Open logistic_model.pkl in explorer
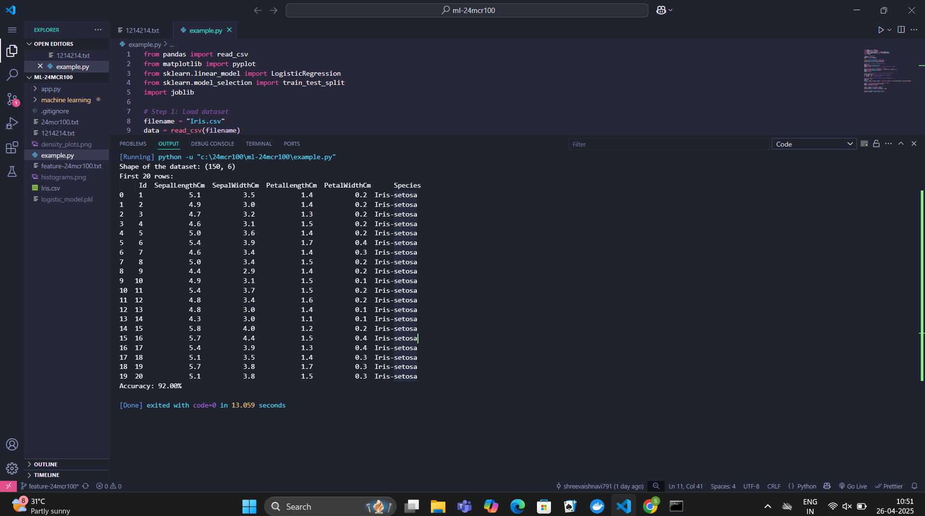 [67, 199]
